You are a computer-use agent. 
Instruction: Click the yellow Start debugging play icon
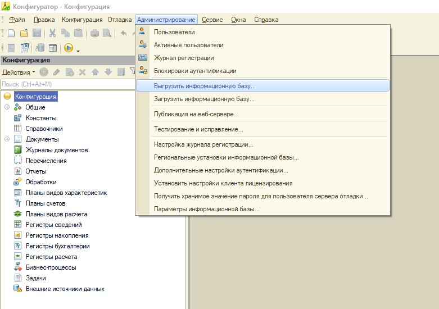point(69,48)
